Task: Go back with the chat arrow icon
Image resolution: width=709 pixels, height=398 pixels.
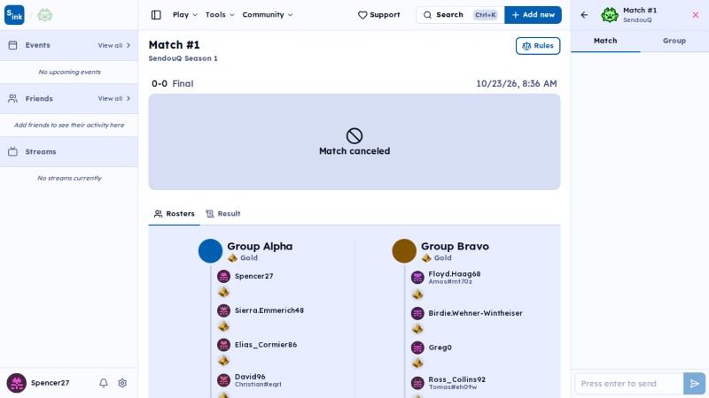Action: point(584,15)
